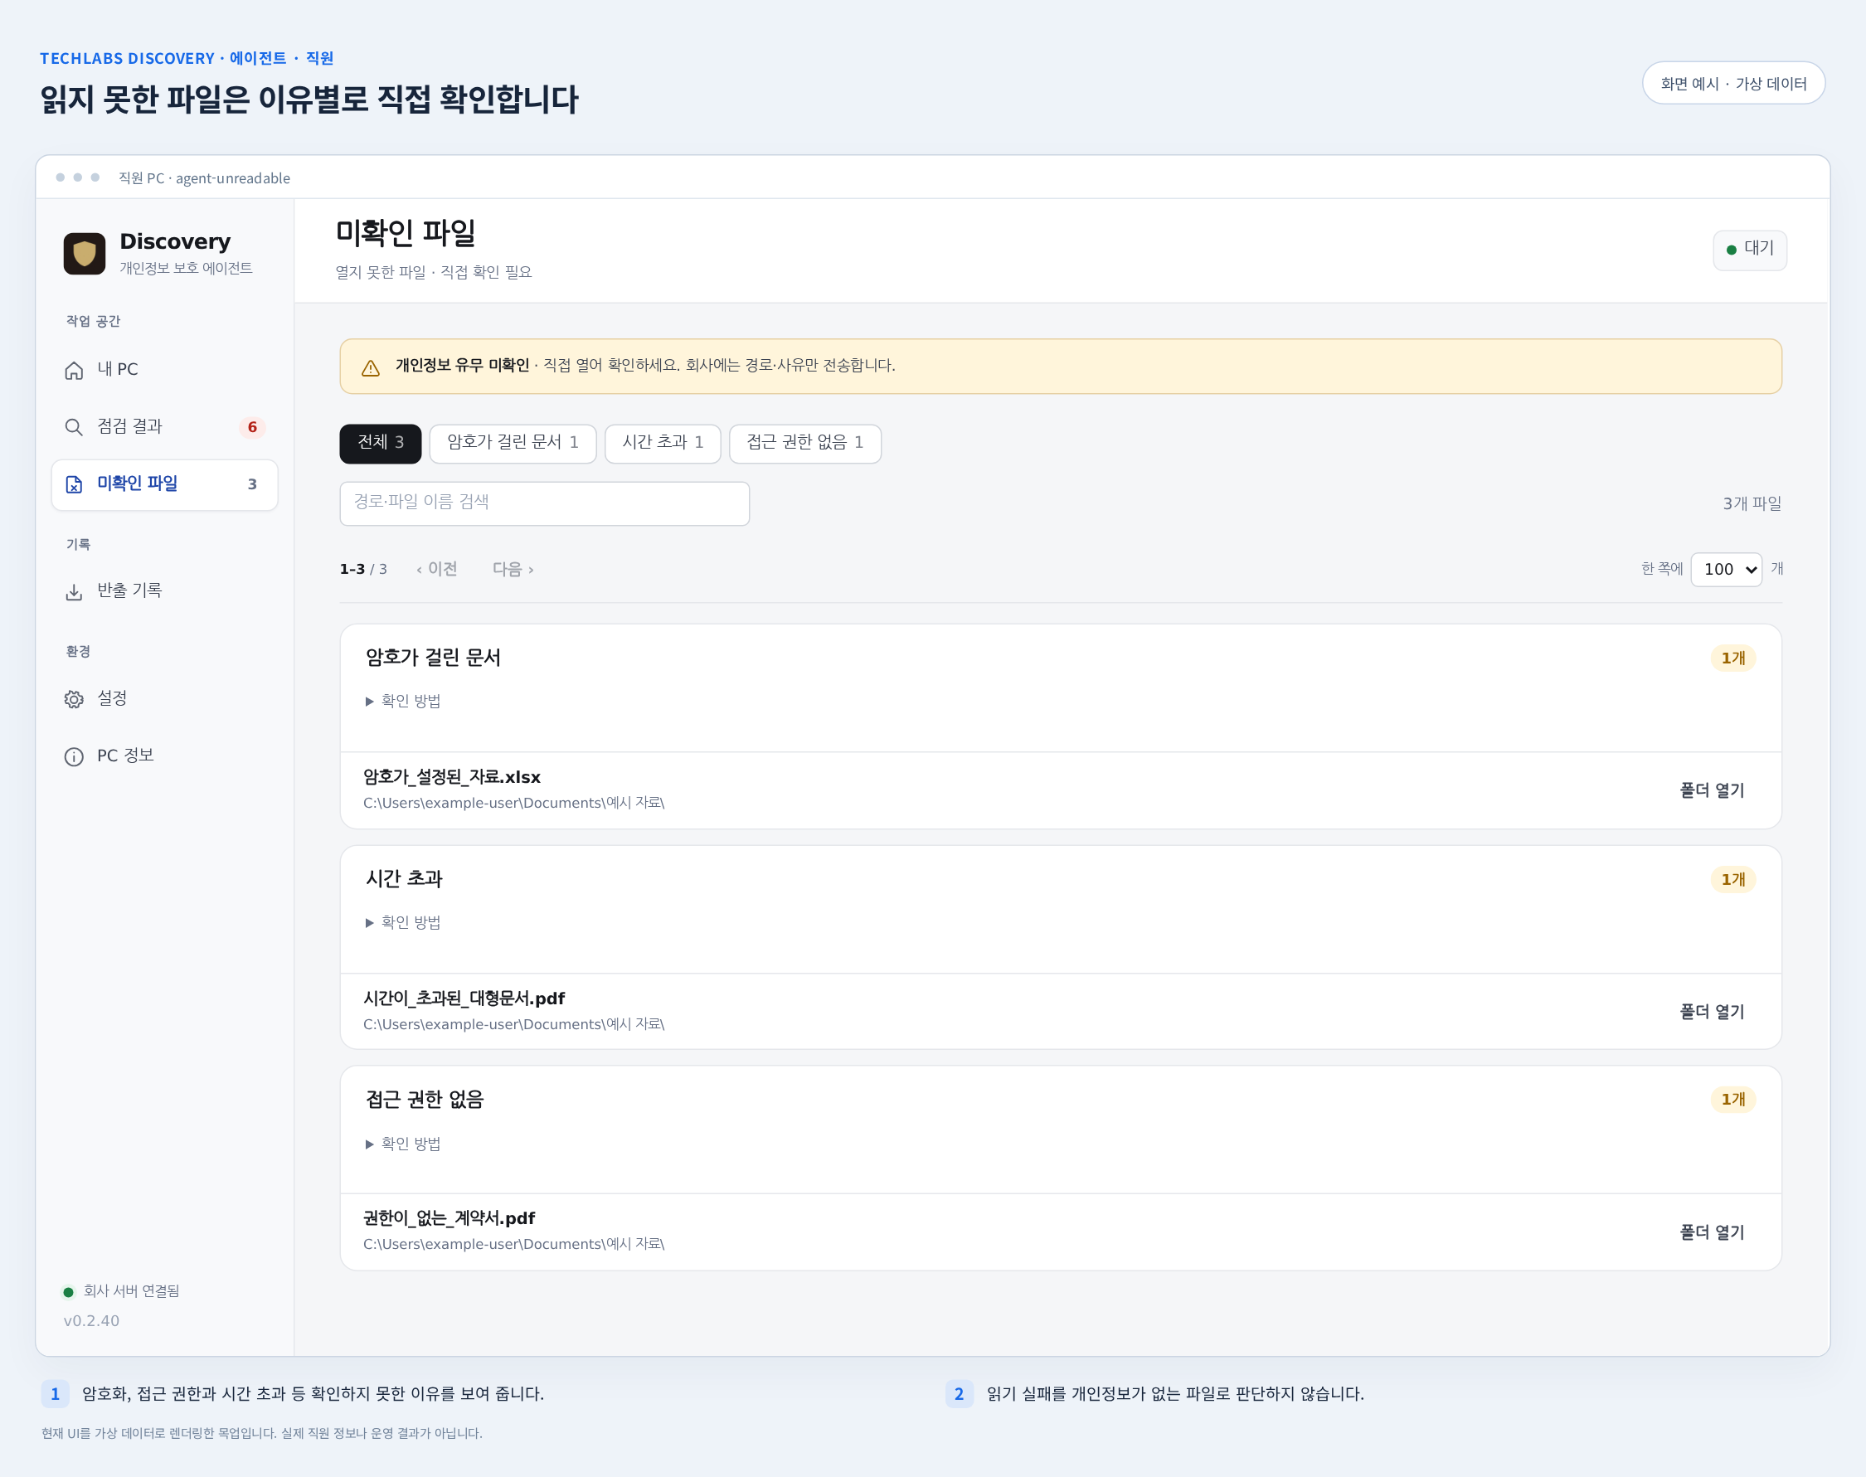Open 설정 in the sidebar
This screenshot has width=1866, height=1477.
pyautogui.click(x=164, y=699)
